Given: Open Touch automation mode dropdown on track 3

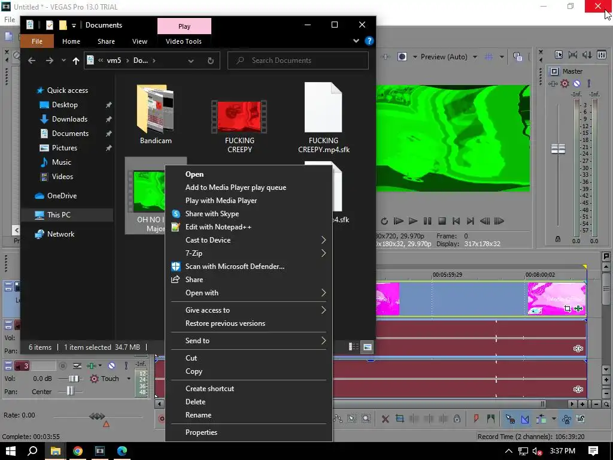Looking at the screenshot, I should 129,379.
